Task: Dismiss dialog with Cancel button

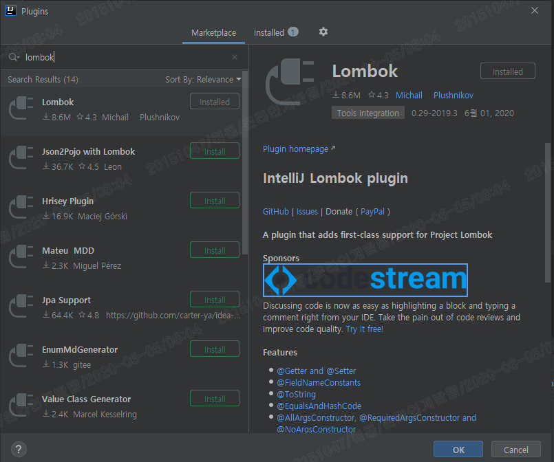Action: pos(516,450)
